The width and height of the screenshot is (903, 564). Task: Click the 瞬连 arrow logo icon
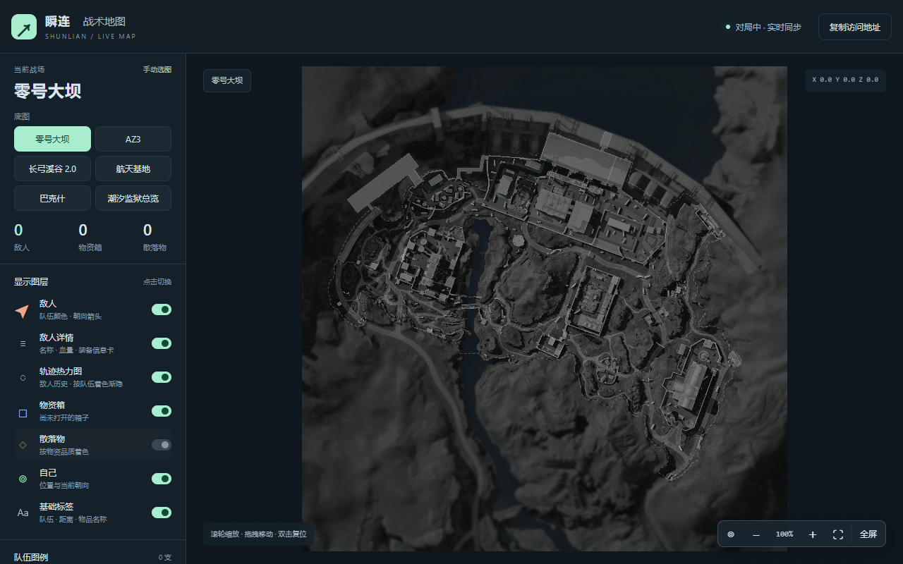[x=24, y=27]
